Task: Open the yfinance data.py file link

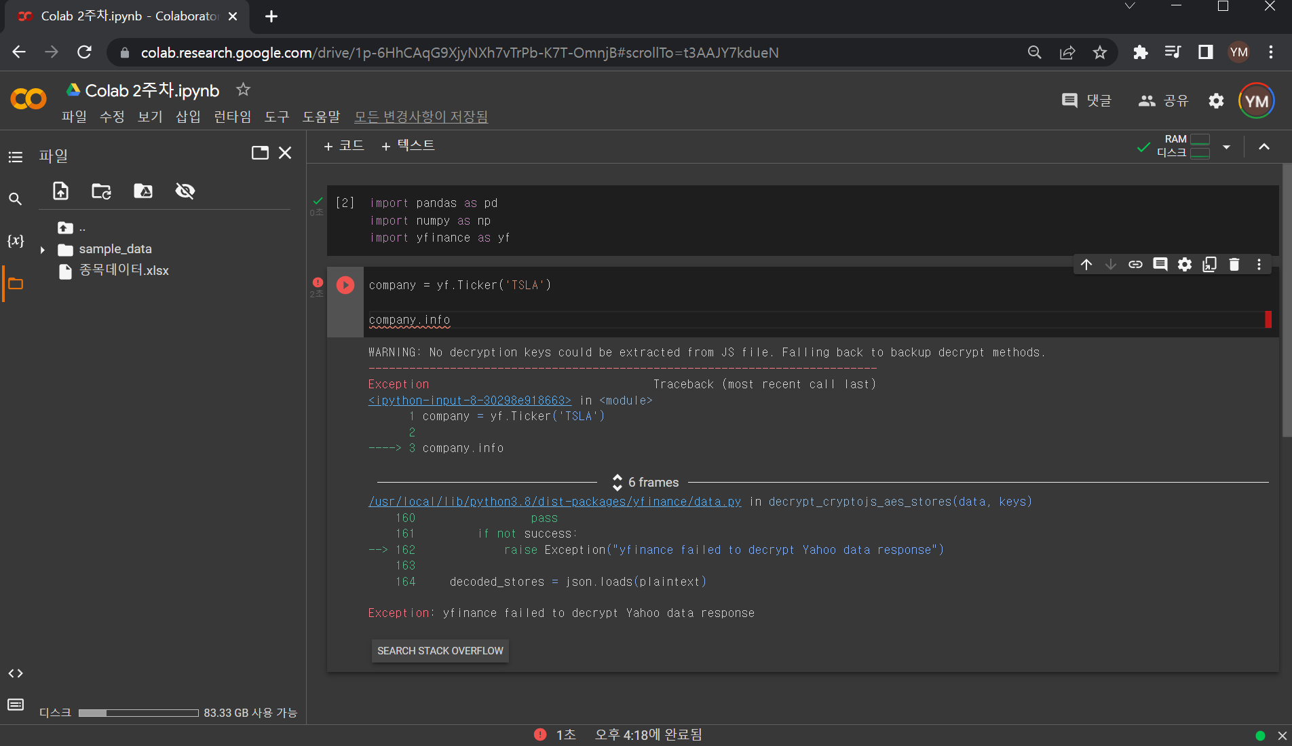Action: 554,502
